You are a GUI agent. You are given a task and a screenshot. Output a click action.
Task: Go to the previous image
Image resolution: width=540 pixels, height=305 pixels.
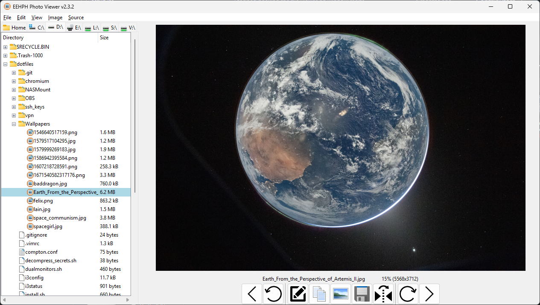(252, 294)
